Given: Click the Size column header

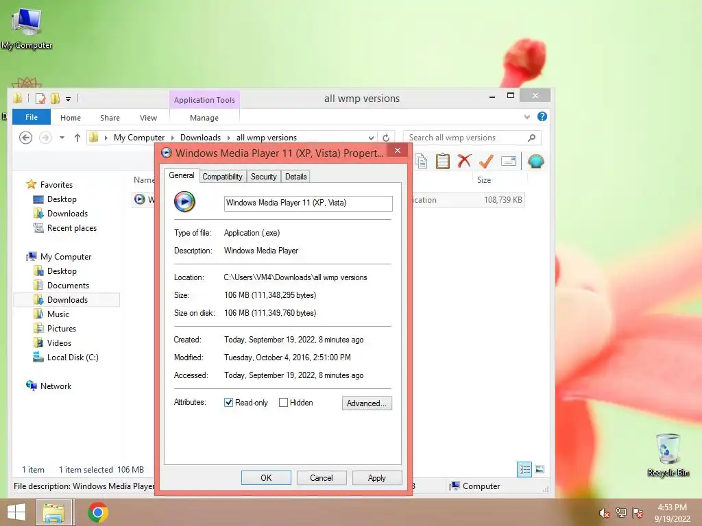Looking at the screenshot, I should pos(484,180).
